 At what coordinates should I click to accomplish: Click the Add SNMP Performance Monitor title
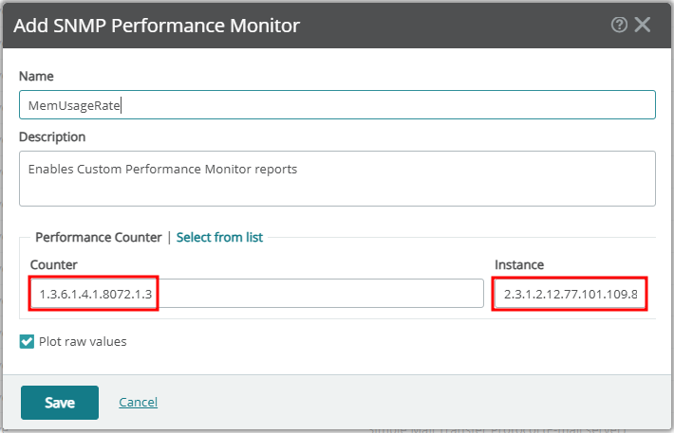point(157,26)
